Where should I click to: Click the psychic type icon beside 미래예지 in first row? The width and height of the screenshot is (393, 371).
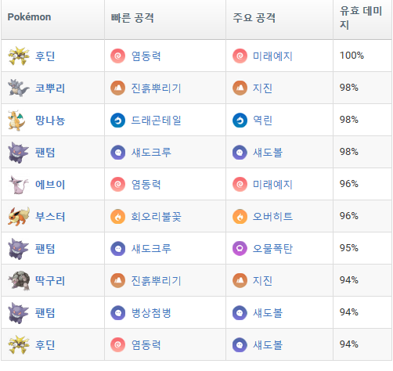tap(240, 56)
